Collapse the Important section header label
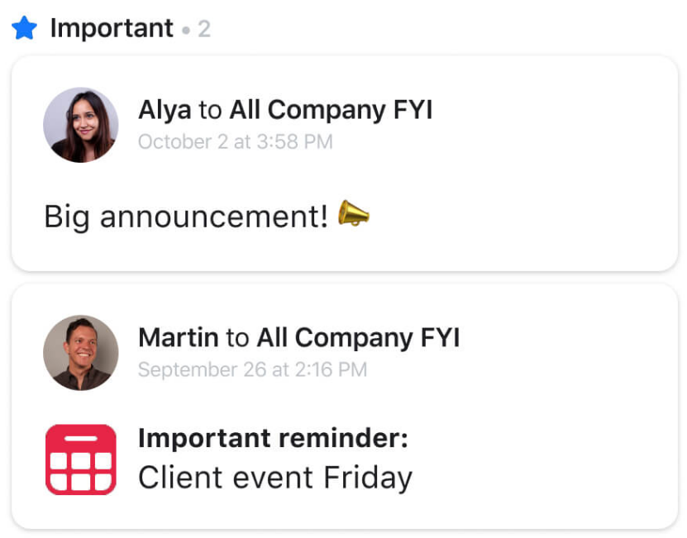The width and height of the screenshot is (687, 538). [112, 29]
